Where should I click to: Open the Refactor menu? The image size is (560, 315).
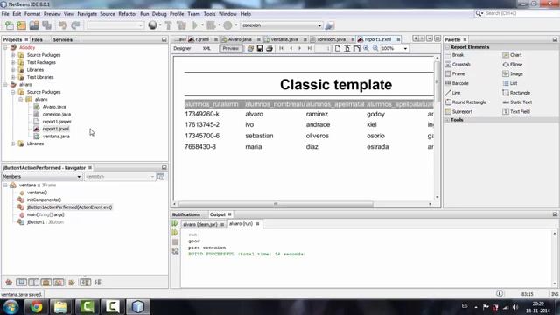pyautogui.click(x=128, y=14)
